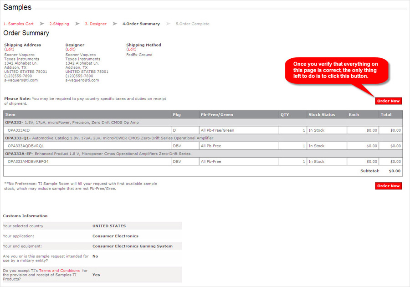Click the Stock Status column header
The height and width of the screenshot is (287, 410).
(x=322, y=115)
